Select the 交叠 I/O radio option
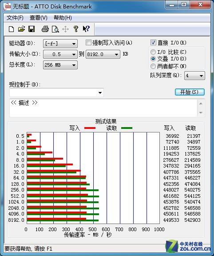 point(153,59)
